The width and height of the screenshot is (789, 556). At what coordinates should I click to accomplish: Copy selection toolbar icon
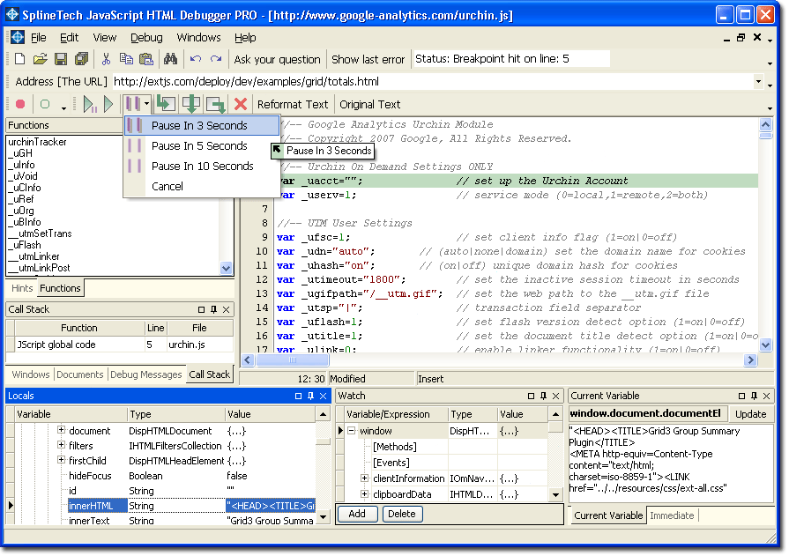(x=126, y=59)
